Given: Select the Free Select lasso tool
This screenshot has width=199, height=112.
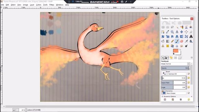Looking at the screenshot, I should pyautogui.click(x=172, y=27).
